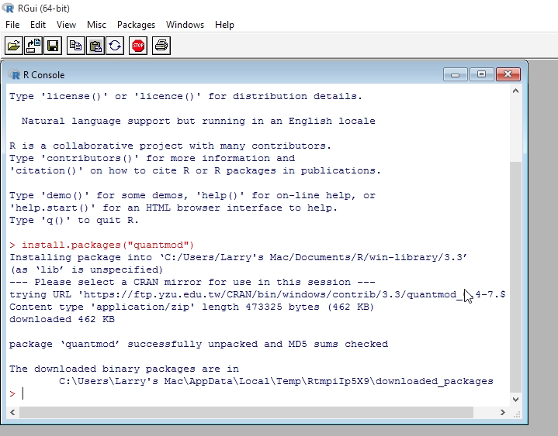
Task: Click the "'citation()' on how to cite" line
Action: (195, 171)
